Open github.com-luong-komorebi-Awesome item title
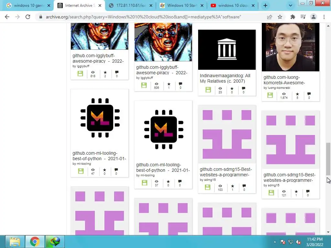Image resolution: width=331 pixels, height=248 pixels. pos(284,80)
